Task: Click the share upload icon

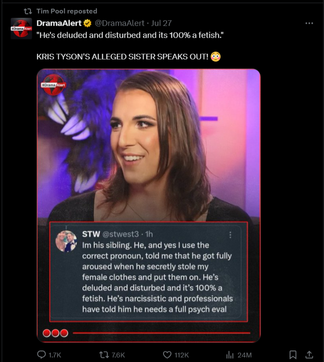Action: pos(309,354)
